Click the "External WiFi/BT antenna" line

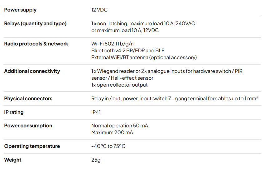coord(144,58)
